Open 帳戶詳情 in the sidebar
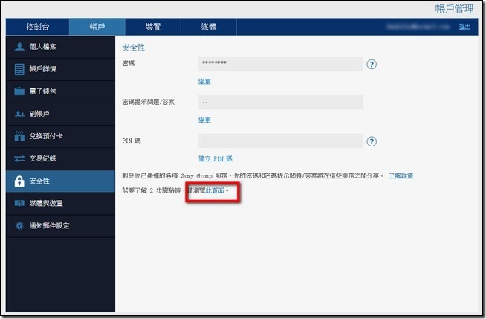The width and height of the screenshot is (486, 319). (x=60, y=69)
